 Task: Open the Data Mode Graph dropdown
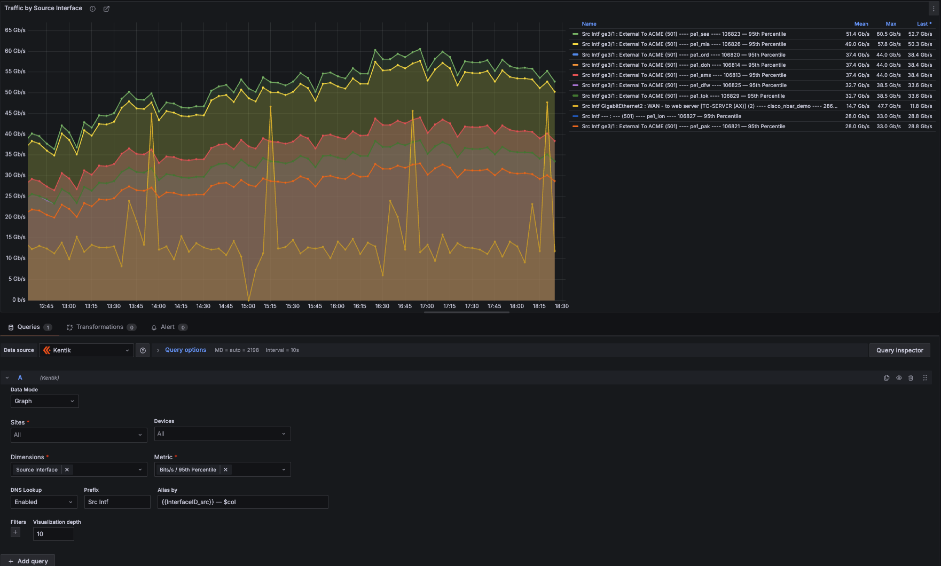(44, 401)
